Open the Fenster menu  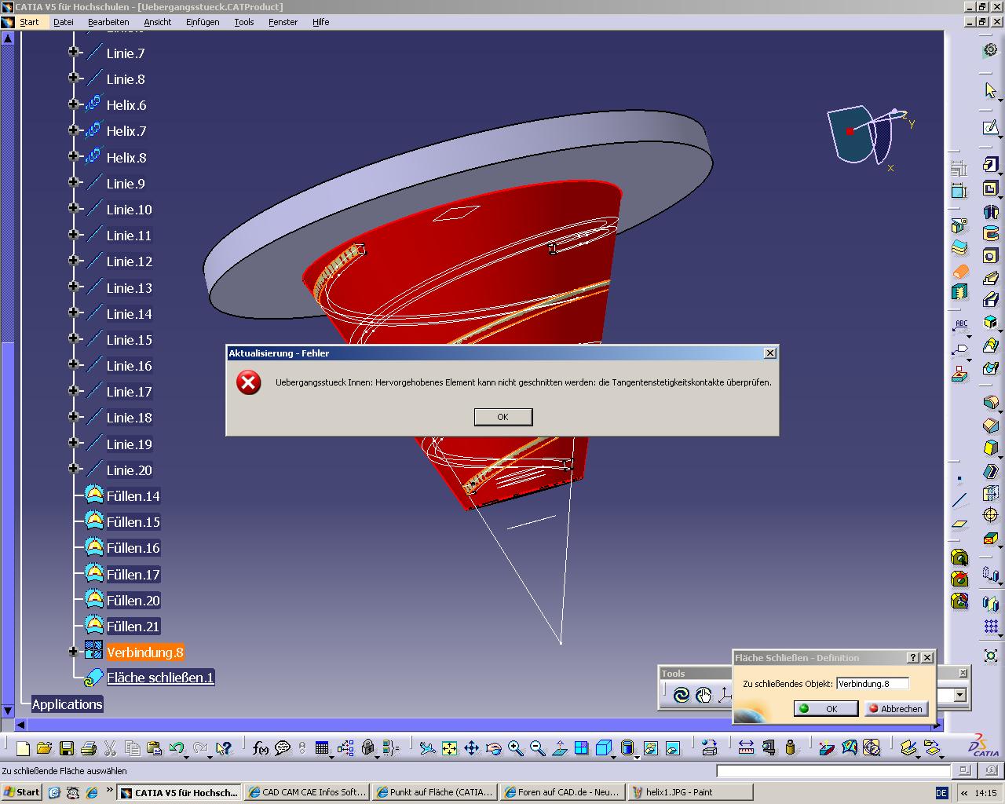(x=283, y=22)
